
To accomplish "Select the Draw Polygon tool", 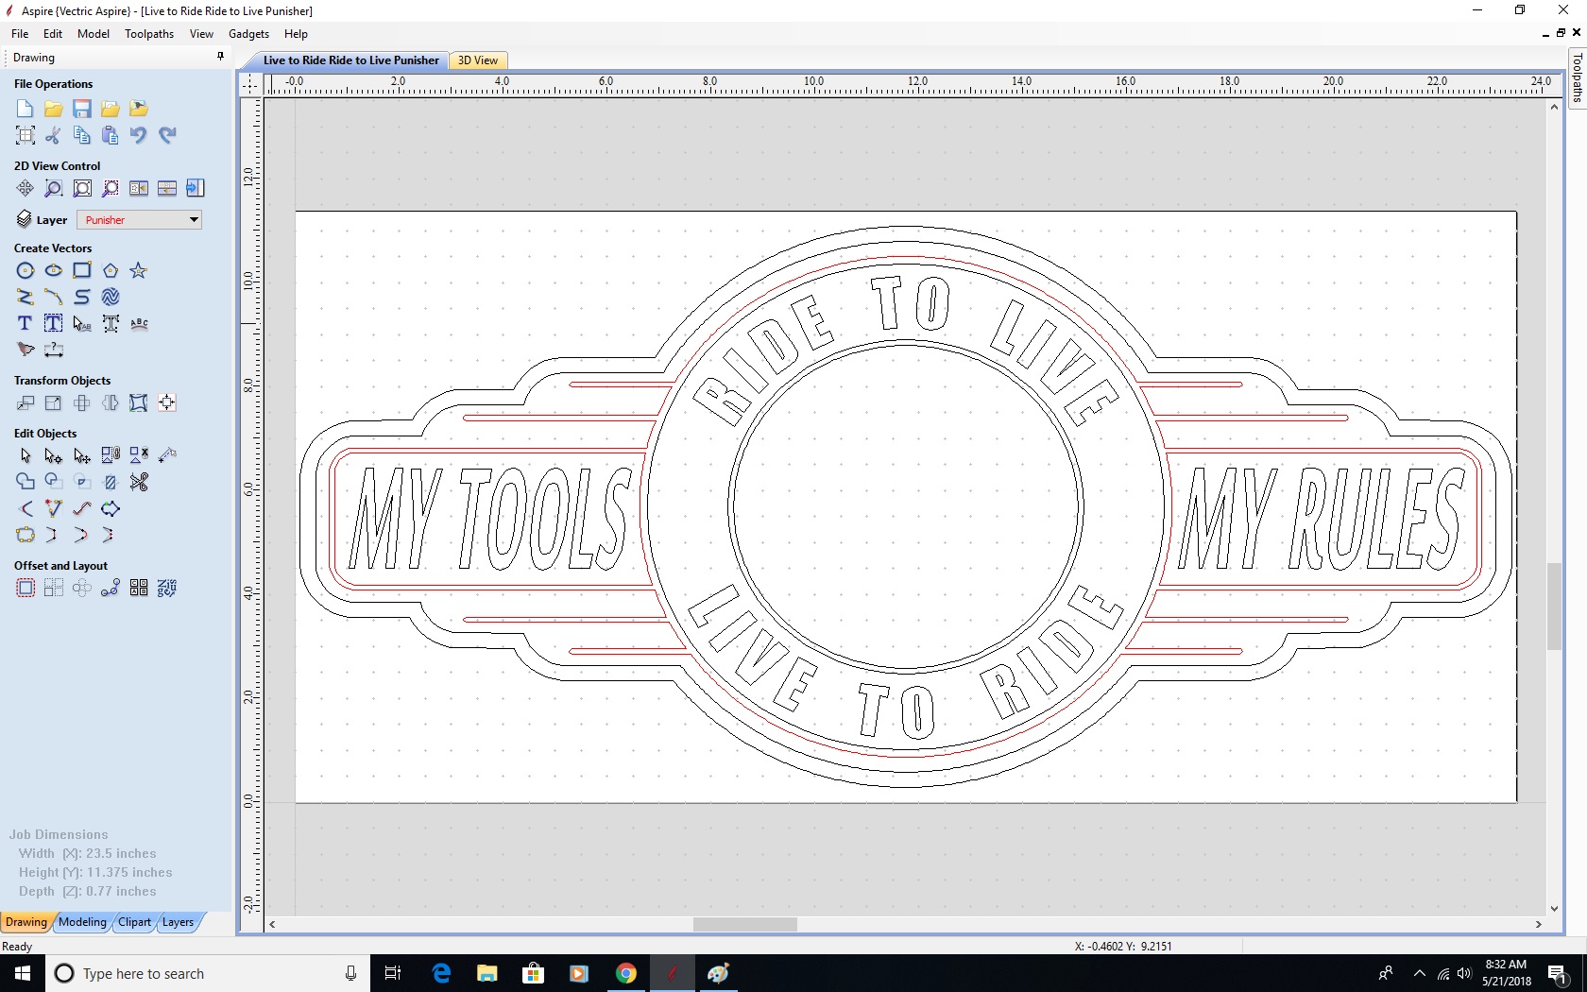I will pos(111,270).
